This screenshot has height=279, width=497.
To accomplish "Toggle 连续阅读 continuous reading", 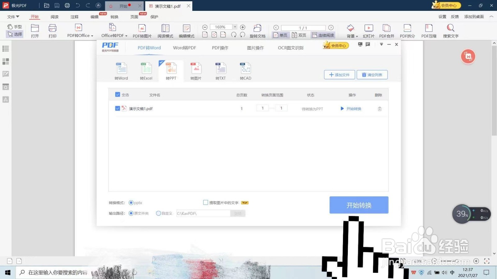I will 323,35.
